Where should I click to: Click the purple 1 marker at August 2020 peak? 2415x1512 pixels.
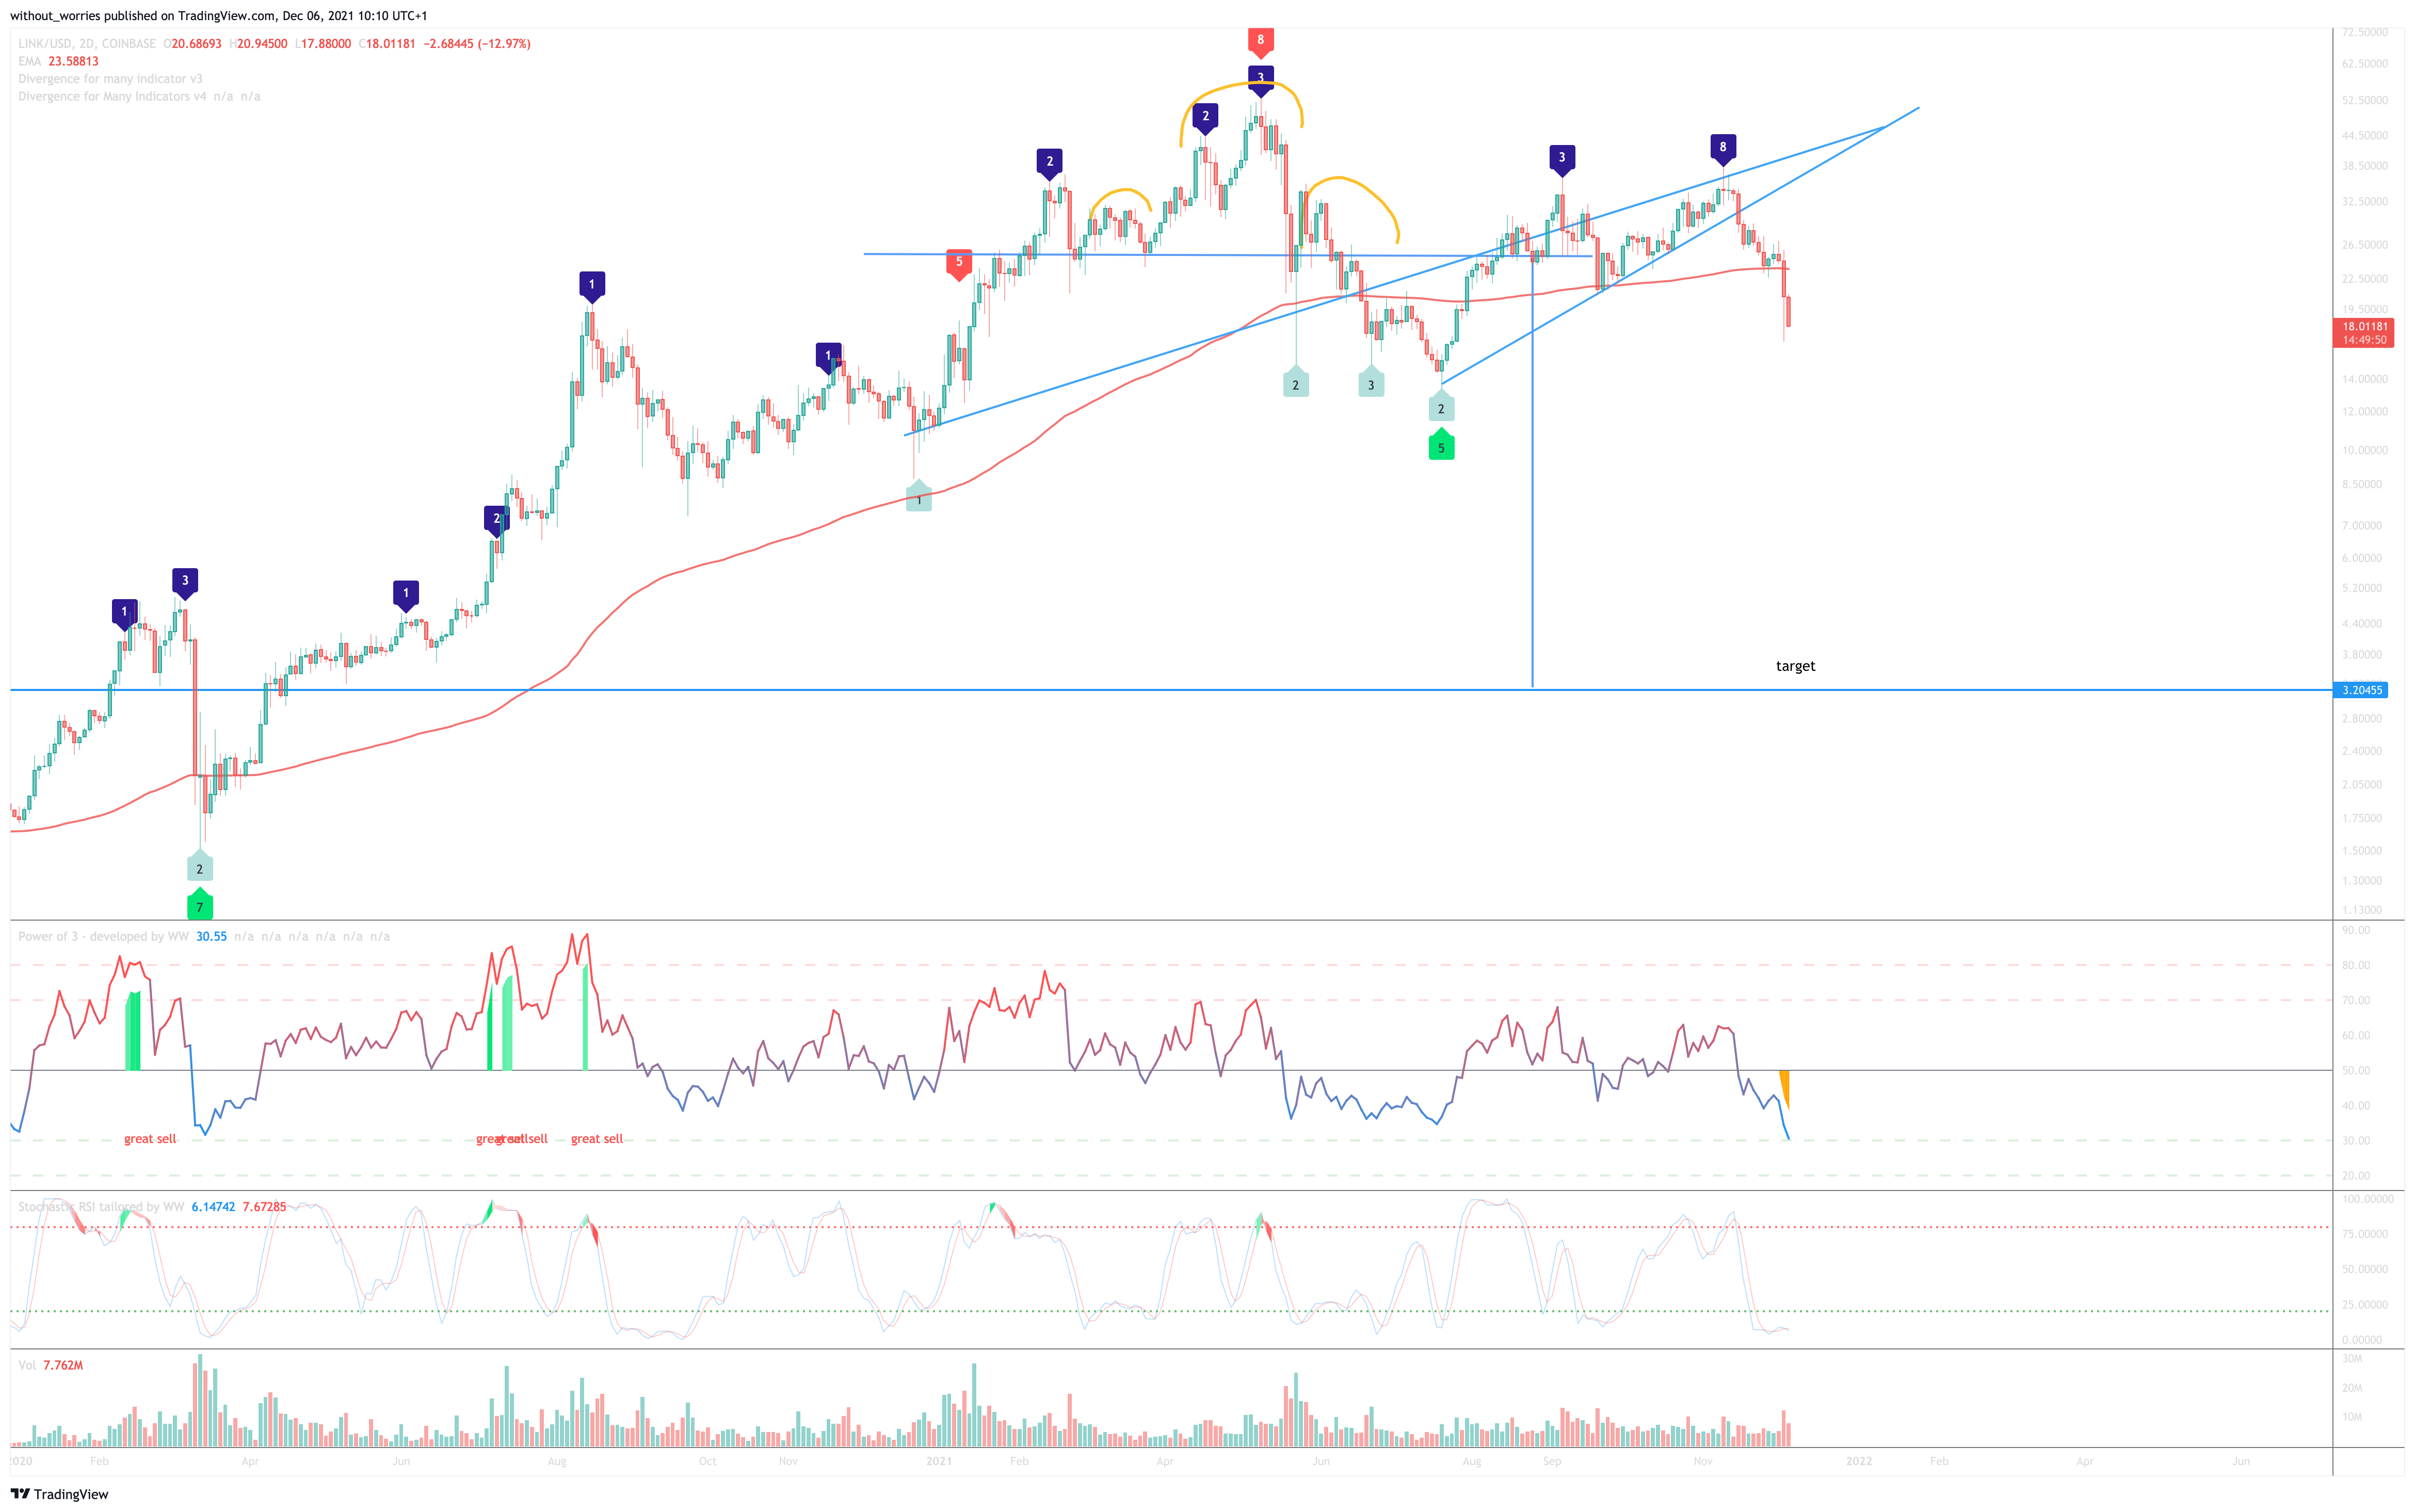coord(591,287)
